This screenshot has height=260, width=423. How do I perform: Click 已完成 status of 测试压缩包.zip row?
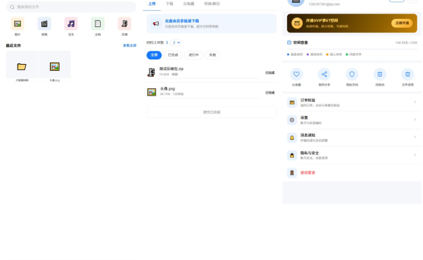pyautogui.click(x=270, y=73)
